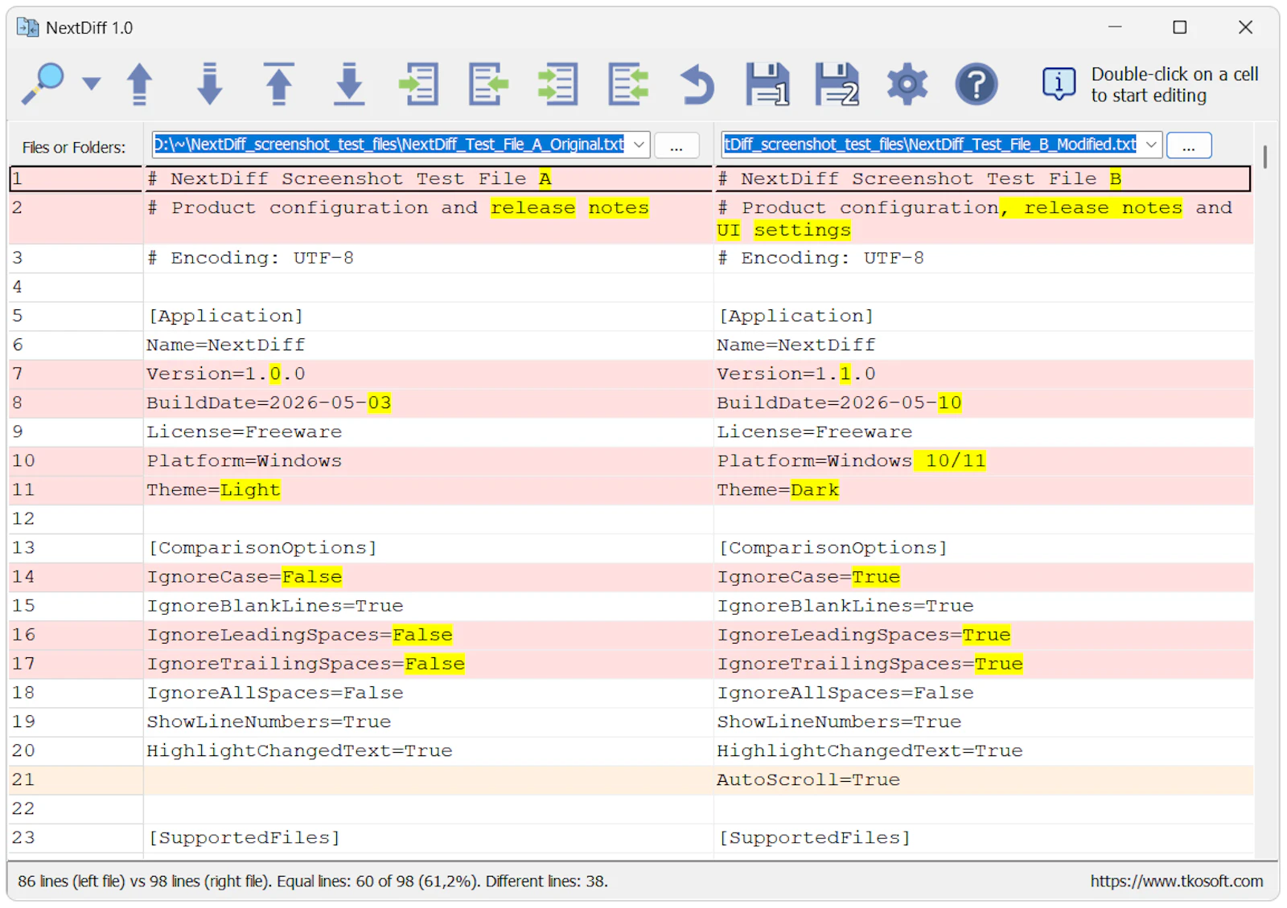Browse for left file with ... button
This screenshot has height=908, width=1287.
676,145
